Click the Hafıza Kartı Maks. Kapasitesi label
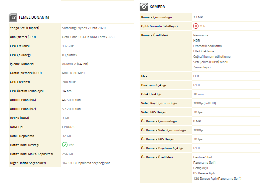Screen dimensions: 260x183 click(32, 154)
